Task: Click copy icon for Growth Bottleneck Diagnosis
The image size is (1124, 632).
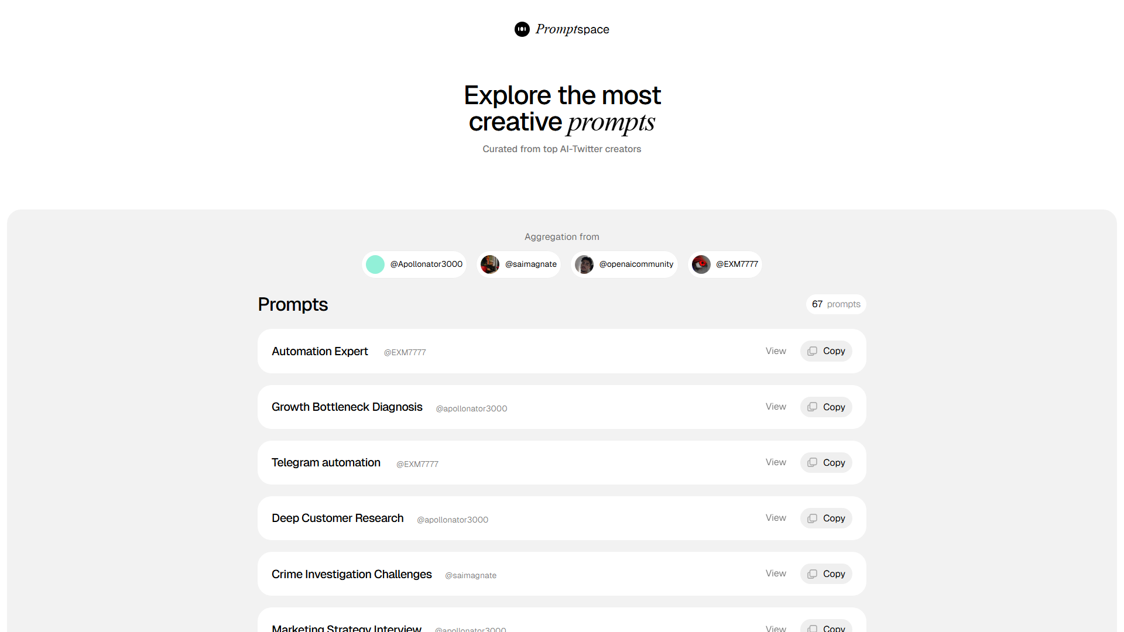Action: (x=812, y=407)
